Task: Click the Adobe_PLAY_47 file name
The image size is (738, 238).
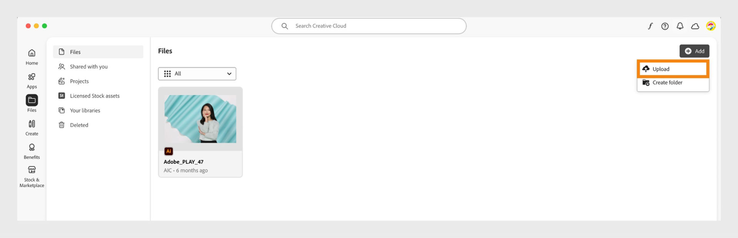Action: pos(183,162)
